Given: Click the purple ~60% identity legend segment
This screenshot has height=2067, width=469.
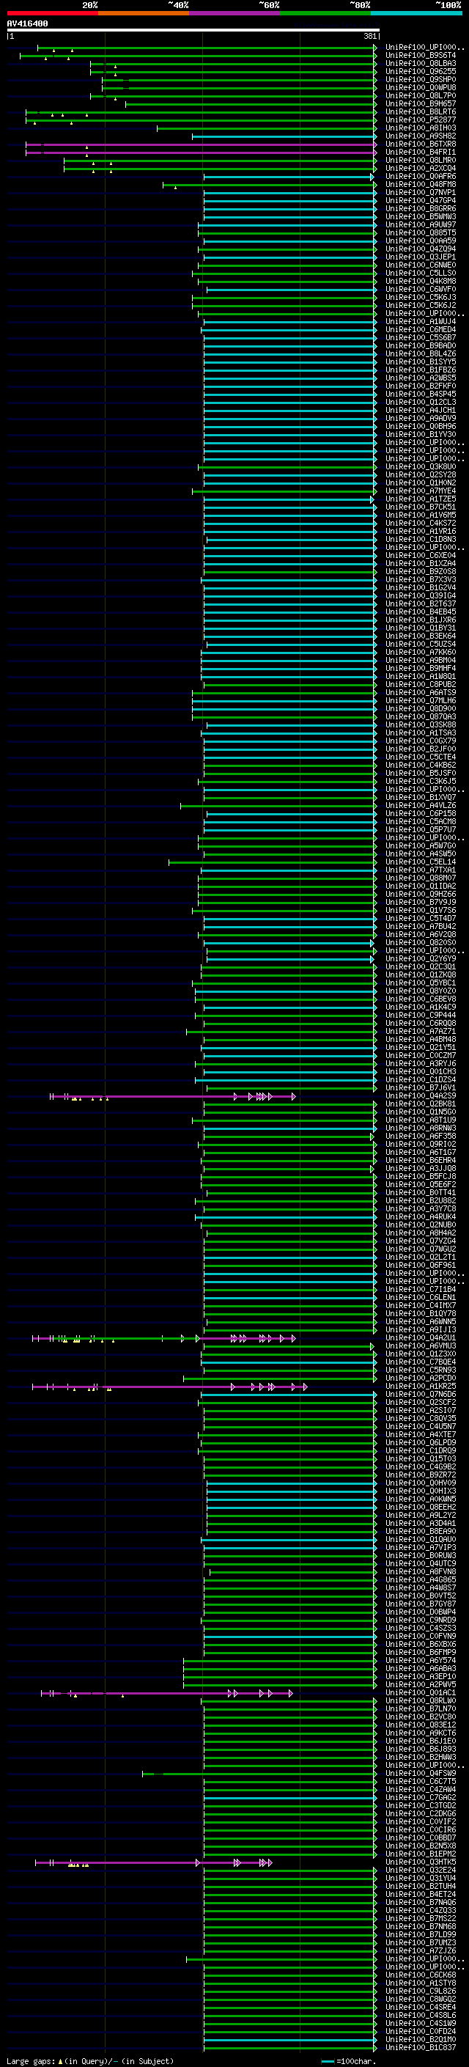Looking at the screenshot, I should 235,13.
